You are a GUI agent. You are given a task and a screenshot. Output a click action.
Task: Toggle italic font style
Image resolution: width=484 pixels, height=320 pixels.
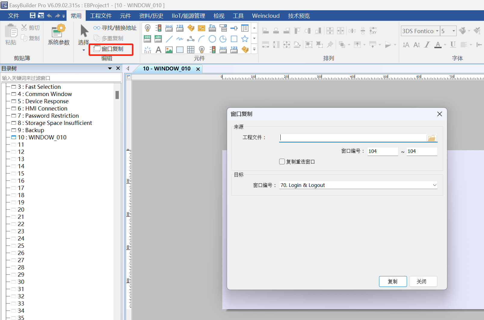pos(427,45)
